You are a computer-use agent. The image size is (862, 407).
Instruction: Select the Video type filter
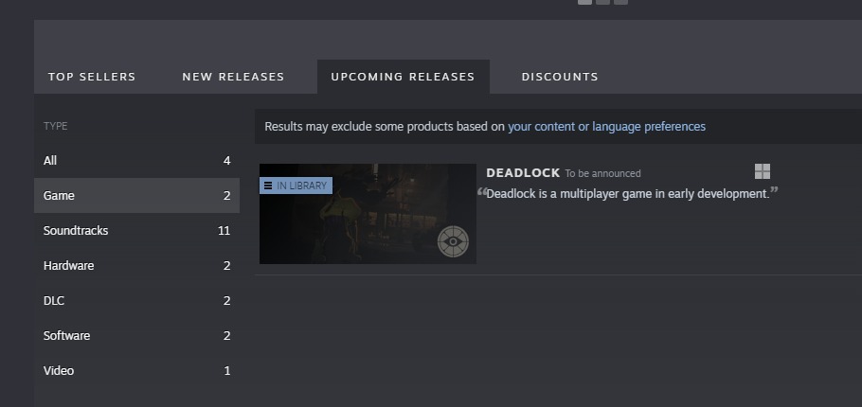136,371
